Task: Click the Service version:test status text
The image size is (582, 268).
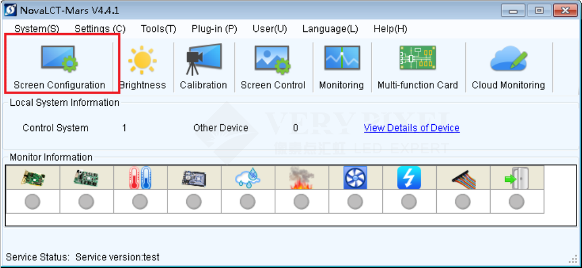Action: pos(118,256)
